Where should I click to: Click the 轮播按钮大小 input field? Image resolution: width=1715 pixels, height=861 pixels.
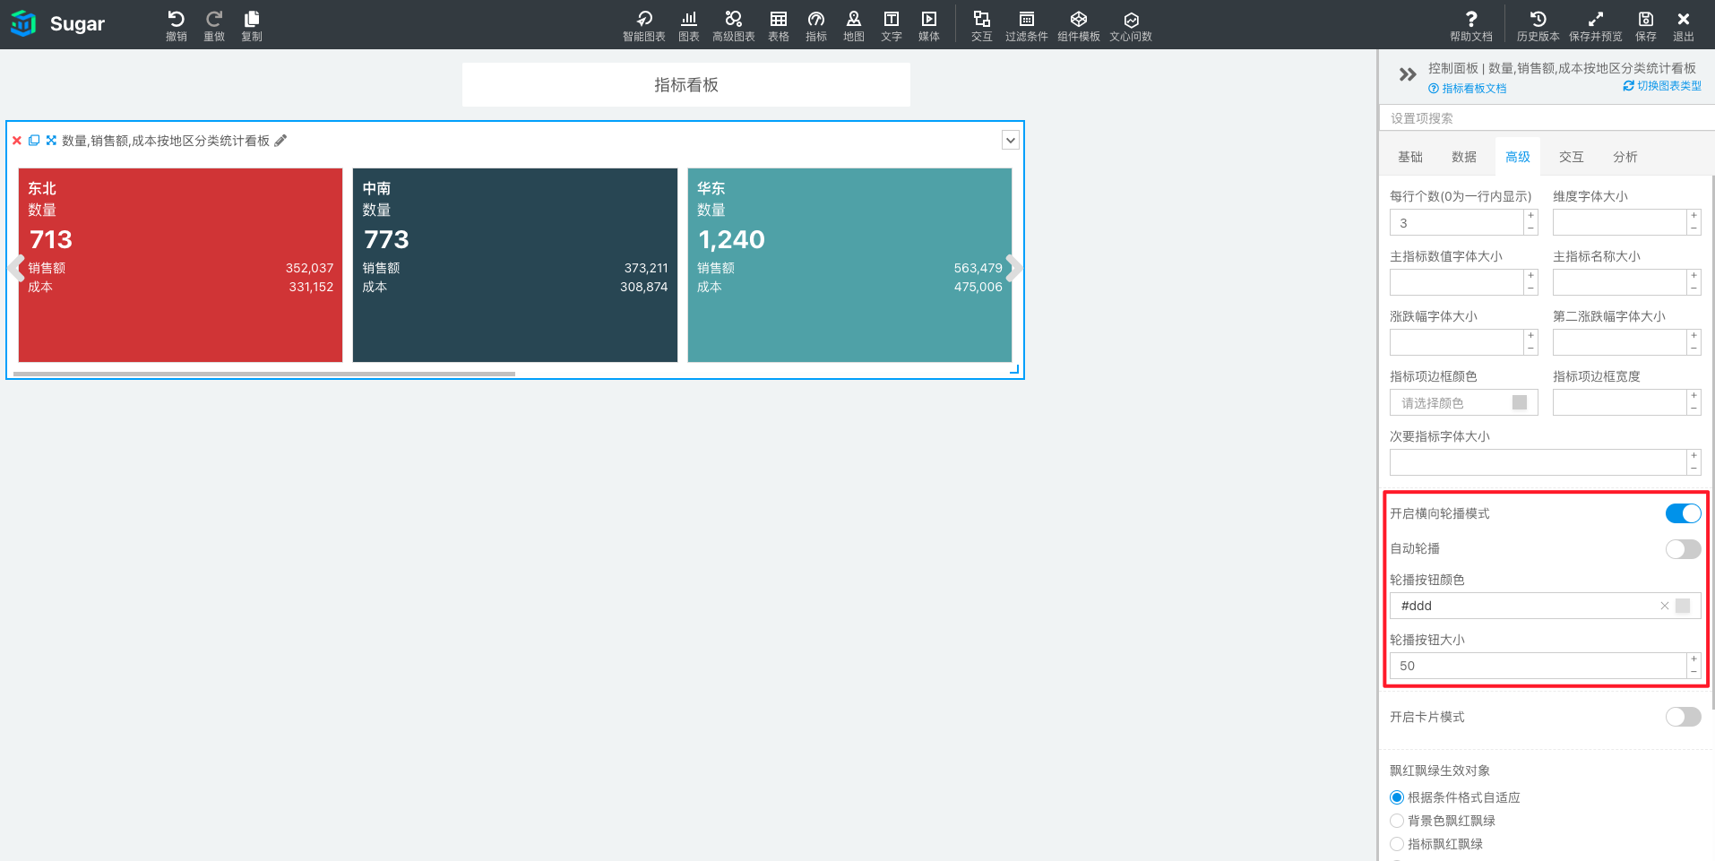pos(1538,666)
